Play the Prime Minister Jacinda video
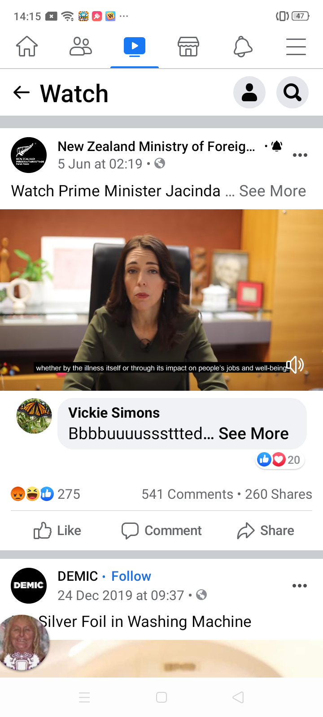This screenshot has width=323, height=717. (x=161, y=300)
